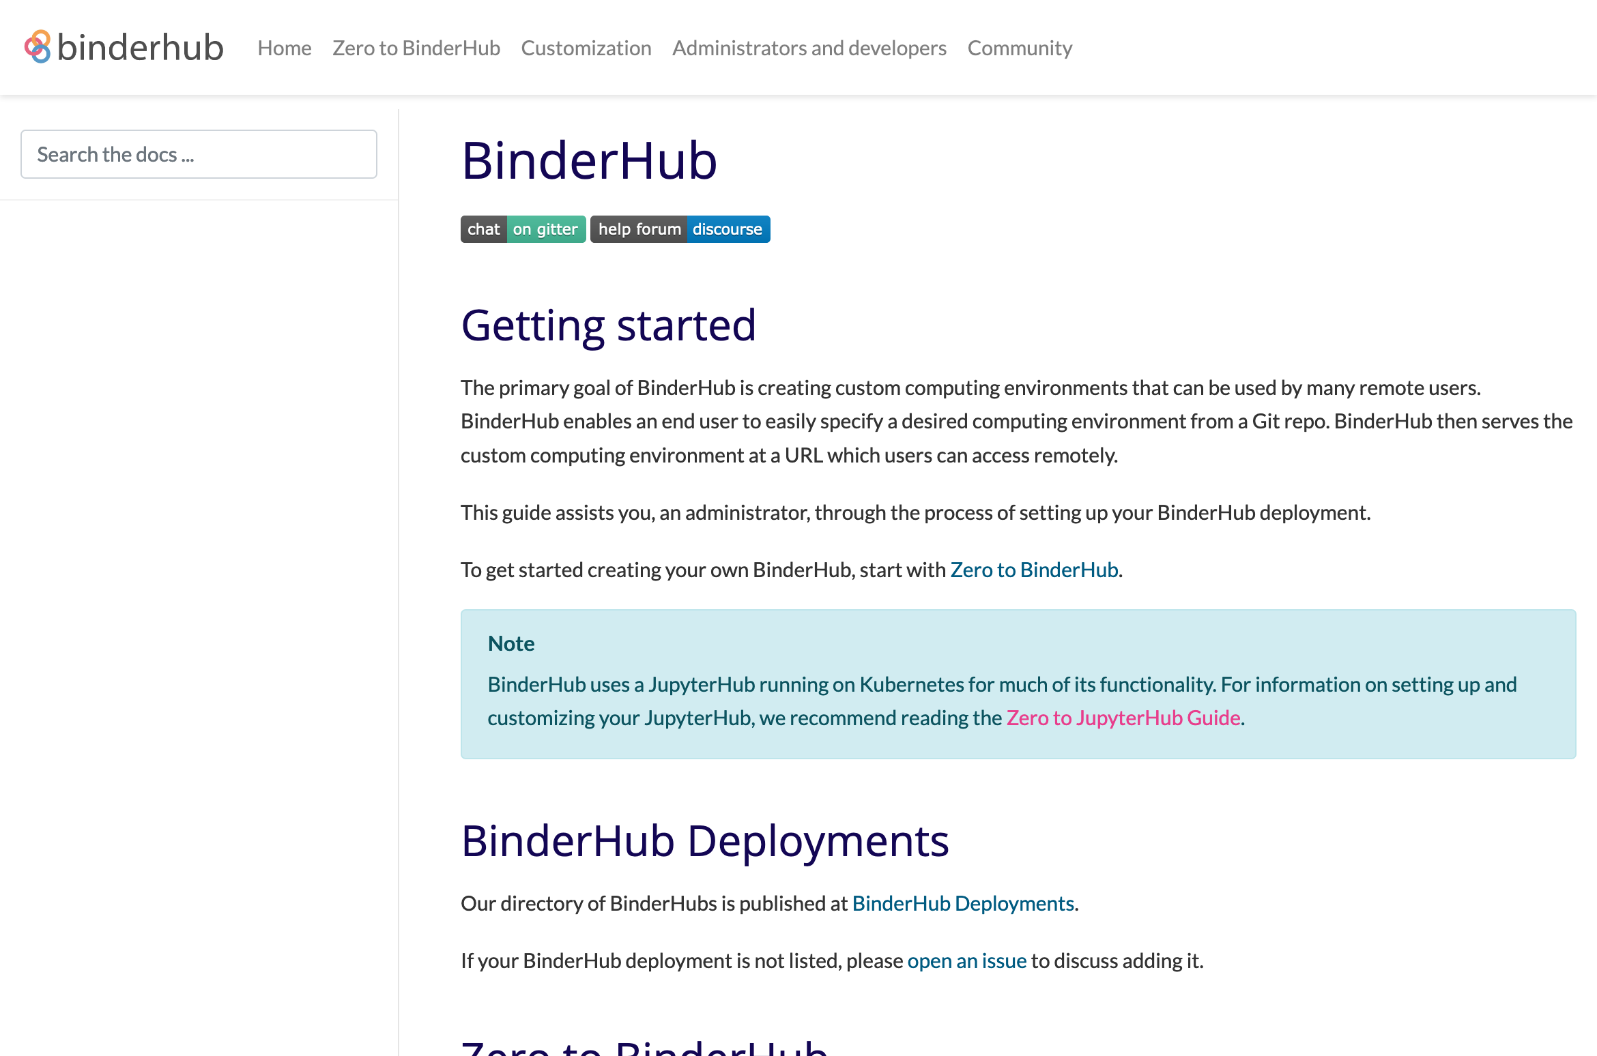1597x1056 pixels.
Task: Click the paragraph starting 'The primary goal'
Action: (1017, 422)
